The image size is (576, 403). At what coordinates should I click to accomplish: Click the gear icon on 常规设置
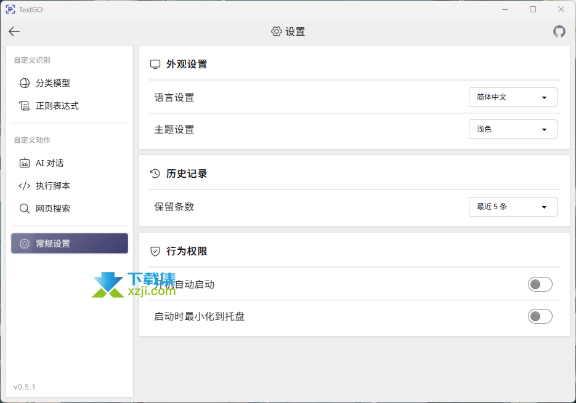(23, 243)
